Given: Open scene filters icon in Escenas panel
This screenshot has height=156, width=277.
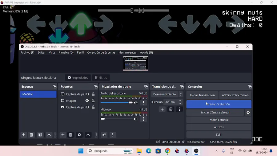Looking at the screenshot, I should [40, 135].
